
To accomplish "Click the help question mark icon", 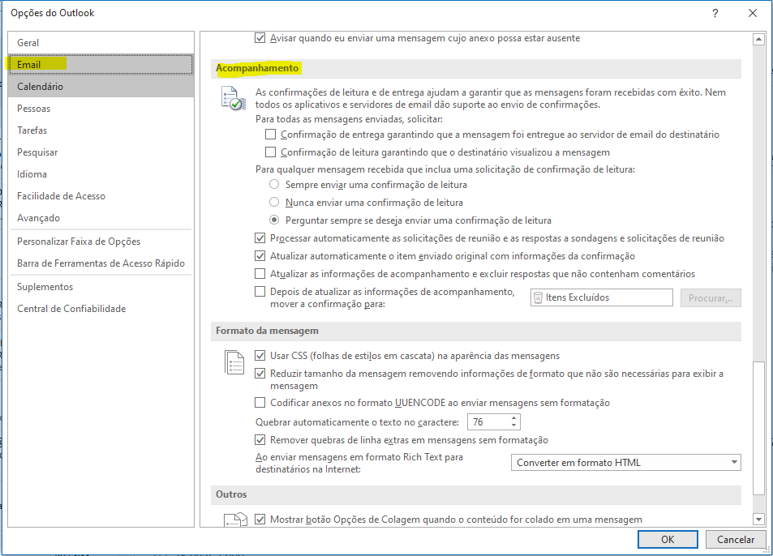I will coord(715,13).
